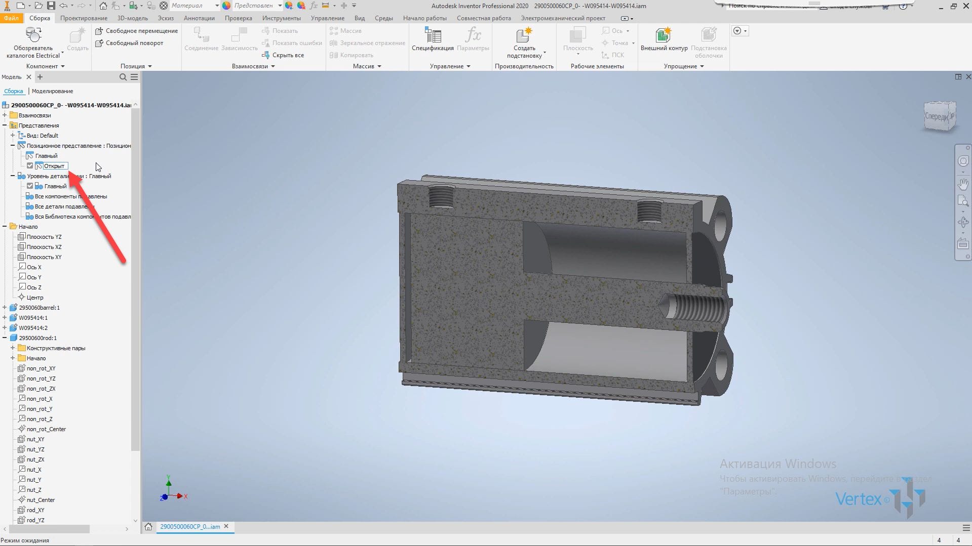Close the Модель browser panel

tap(29, 77)
